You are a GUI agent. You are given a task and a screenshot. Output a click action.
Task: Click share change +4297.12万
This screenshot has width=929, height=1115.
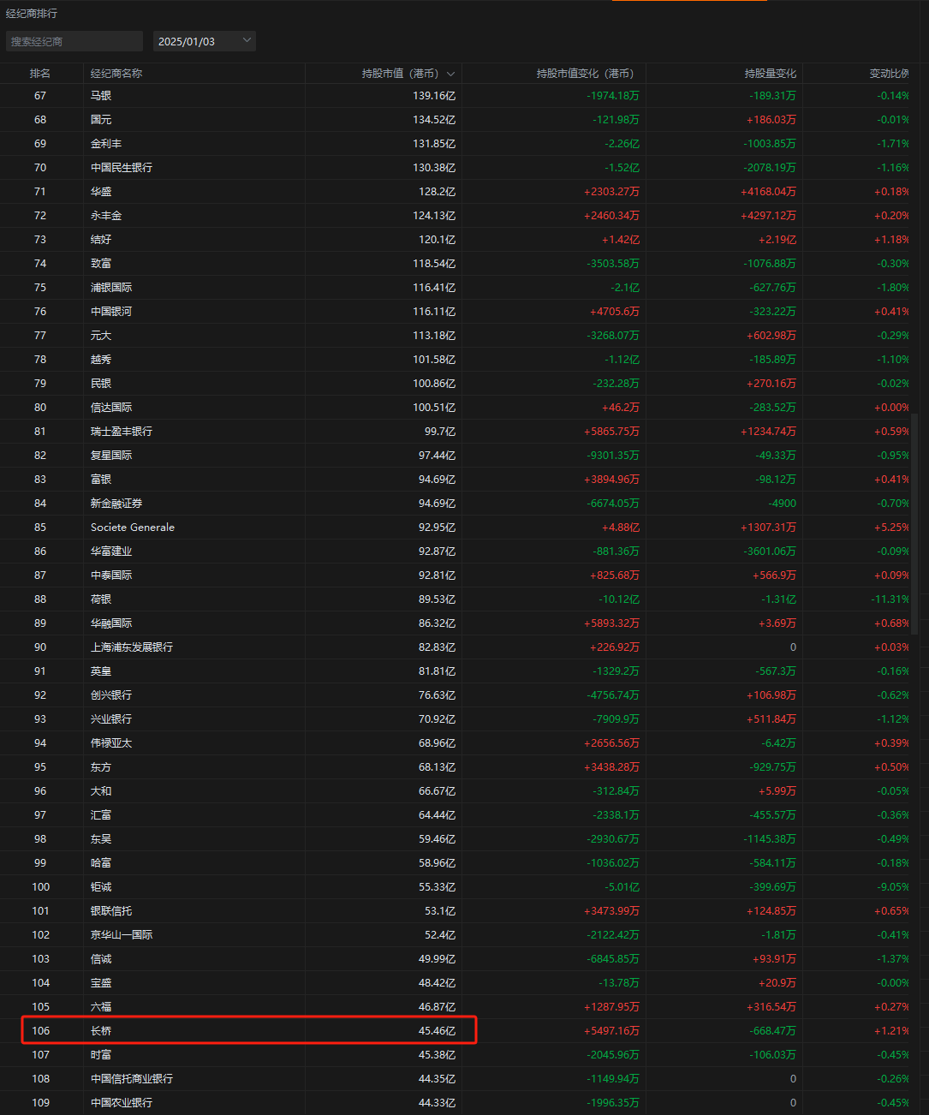pos(768,216)
